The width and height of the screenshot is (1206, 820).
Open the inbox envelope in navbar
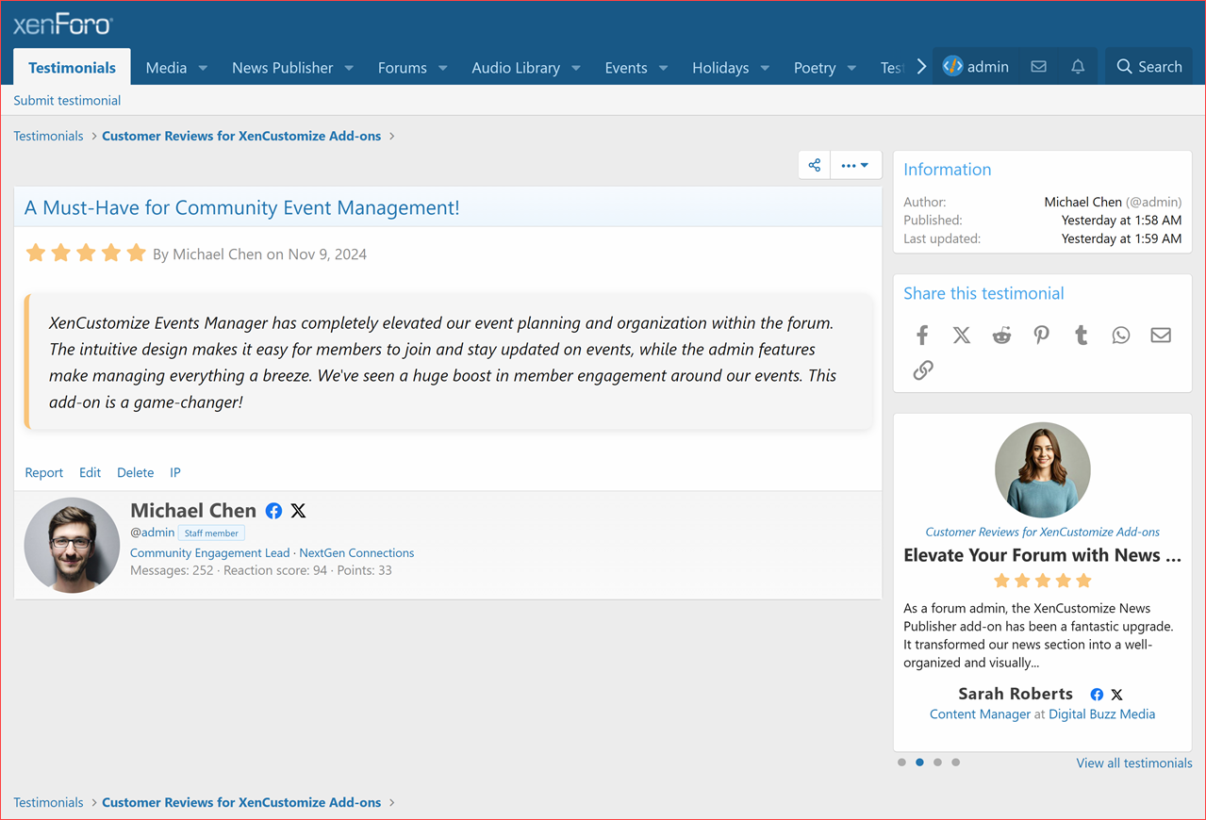(x=1038, y=67)
